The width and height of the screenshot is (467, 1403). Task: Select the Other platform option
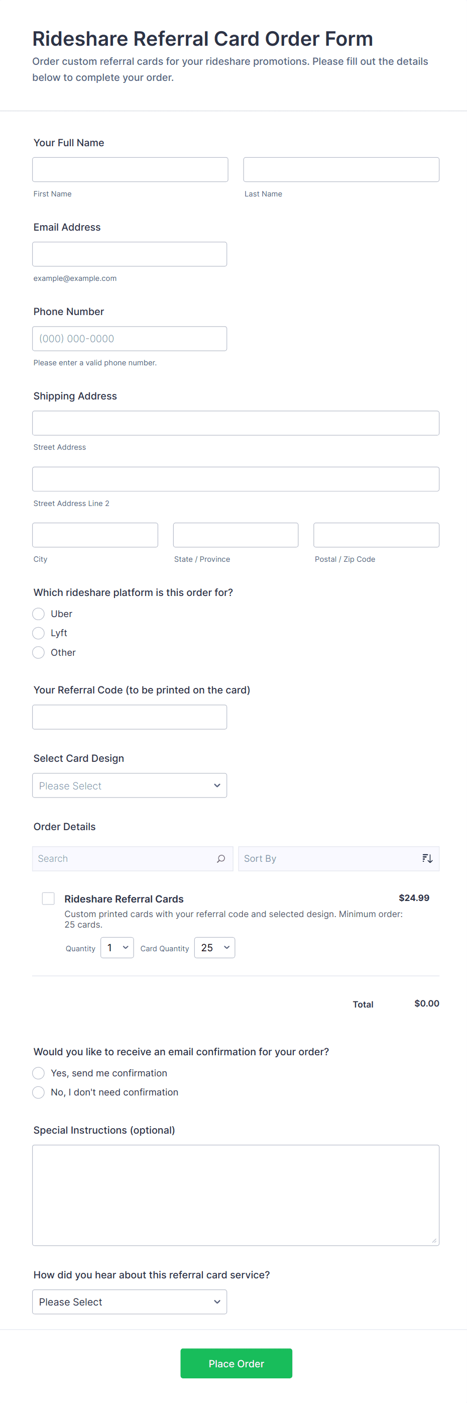(39, 652)
